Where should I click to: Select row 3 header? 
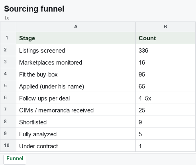point(8,62)
